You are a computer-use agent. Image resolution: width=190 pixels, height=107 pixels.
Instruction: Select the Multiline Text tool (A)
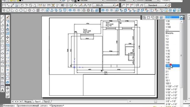pos(2,90)
